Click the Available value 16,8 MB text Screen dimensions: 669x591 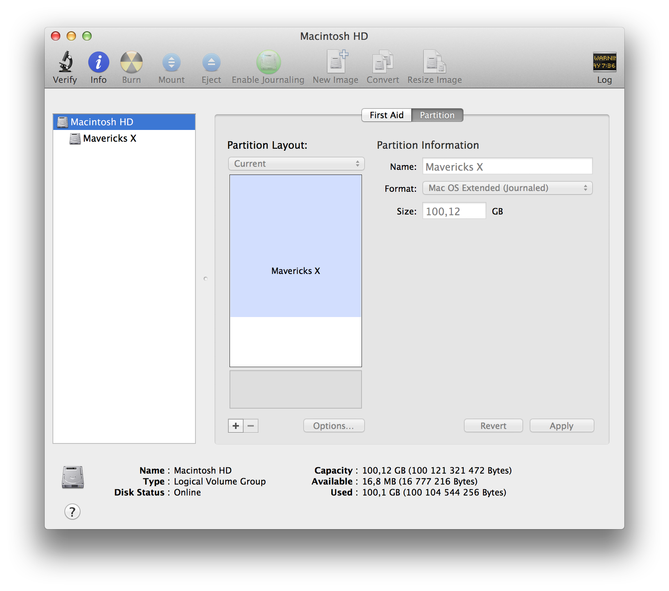coord(419,481)
